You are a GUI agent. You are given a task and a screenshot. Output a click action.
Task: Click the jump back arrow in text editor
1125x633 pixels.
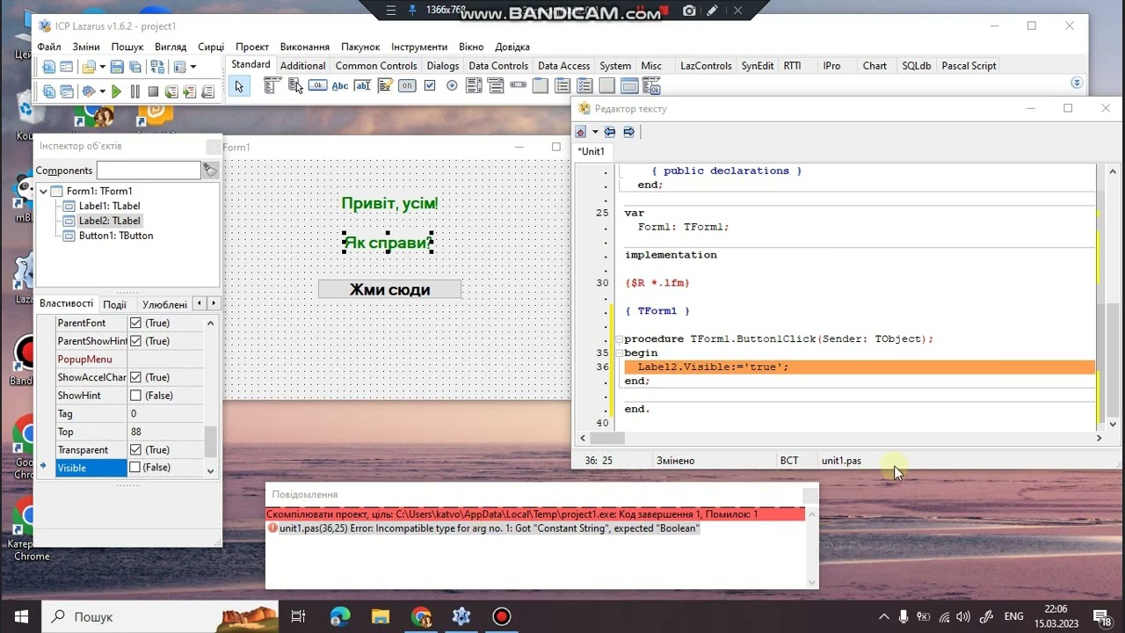click(x=610, y=132)
